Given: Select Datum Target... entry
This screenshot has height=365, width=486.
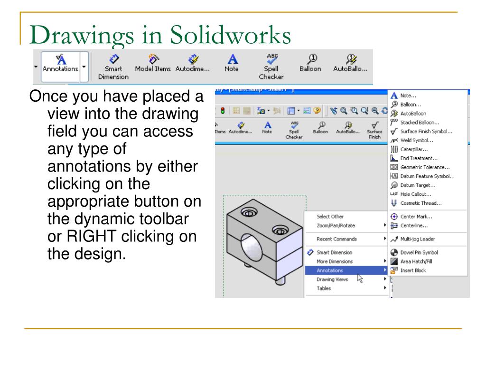Looking at the screenshot, I should [x=428, y=185].
